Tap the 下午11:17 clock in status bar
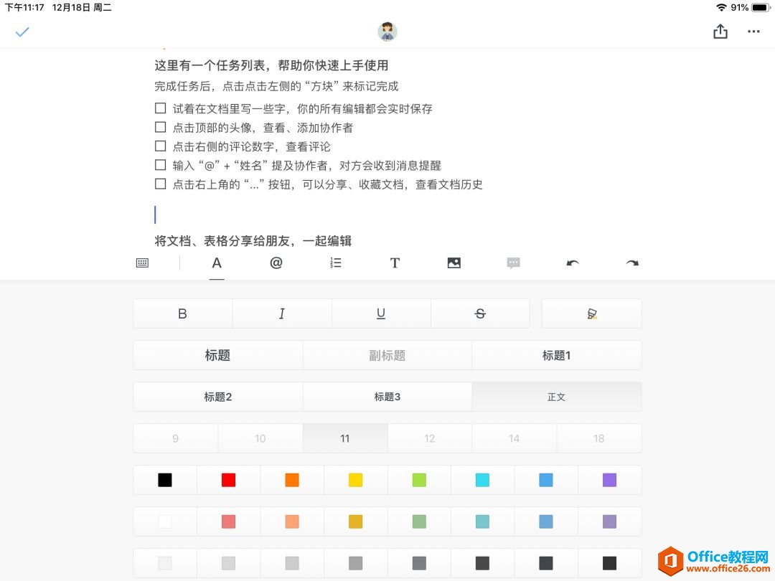Image resolution: width=775 pixels, height=581 pixels. point(24,7)
